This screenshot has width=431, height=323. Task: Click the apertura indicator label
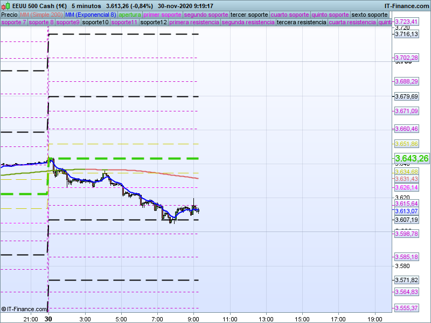click(130, 15)
